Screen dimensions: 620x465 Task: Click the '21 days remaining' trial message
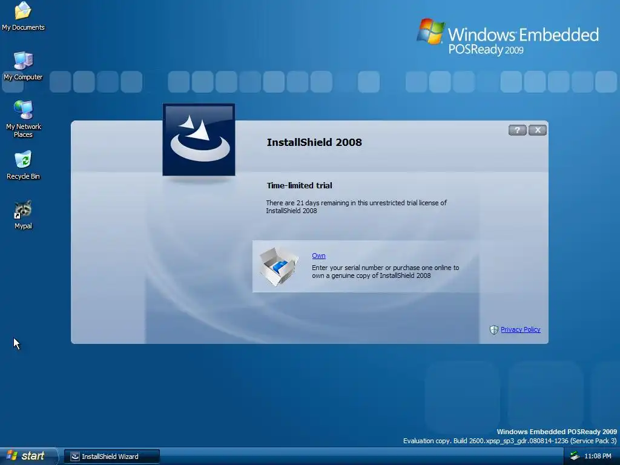[x=356, y=207]
